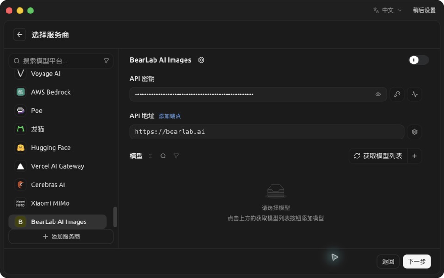This screenshot has height=278, width=444.
Task: Click the Poe logo icon
Action: coord(20,111)
